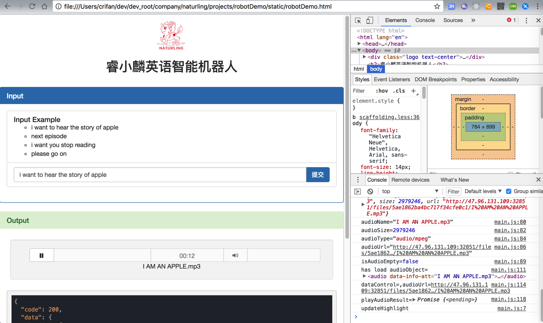This screenshot has height=323, width=543.
Task: Toggle :hov element state option
Action: point(382,91)
